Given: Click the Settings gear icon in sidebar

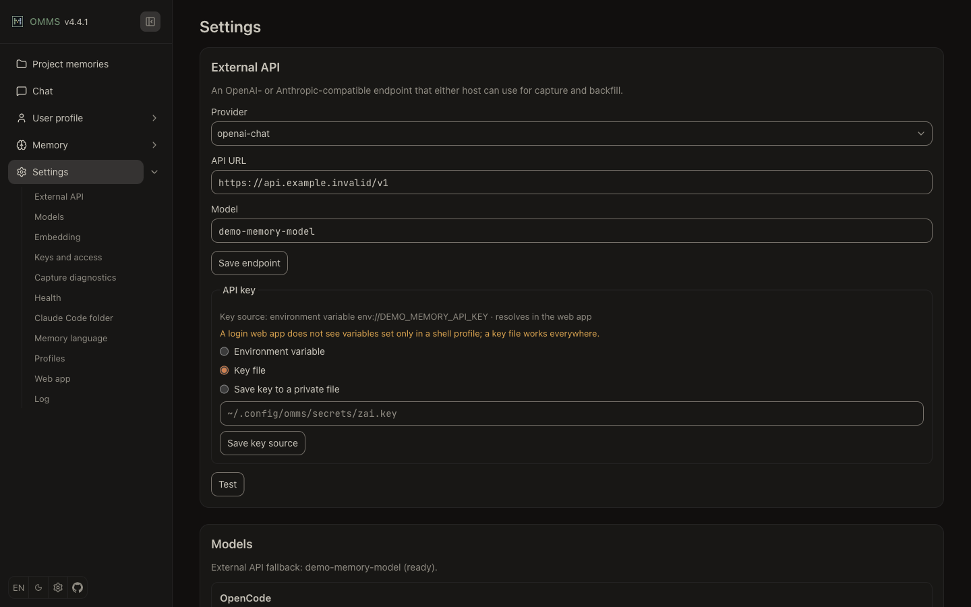Looking at the screenshot, I should coord(22,172).
